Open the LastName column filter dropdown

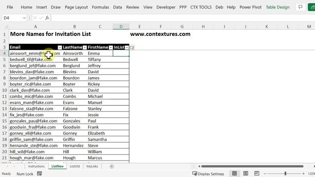(x=85, y=47)
